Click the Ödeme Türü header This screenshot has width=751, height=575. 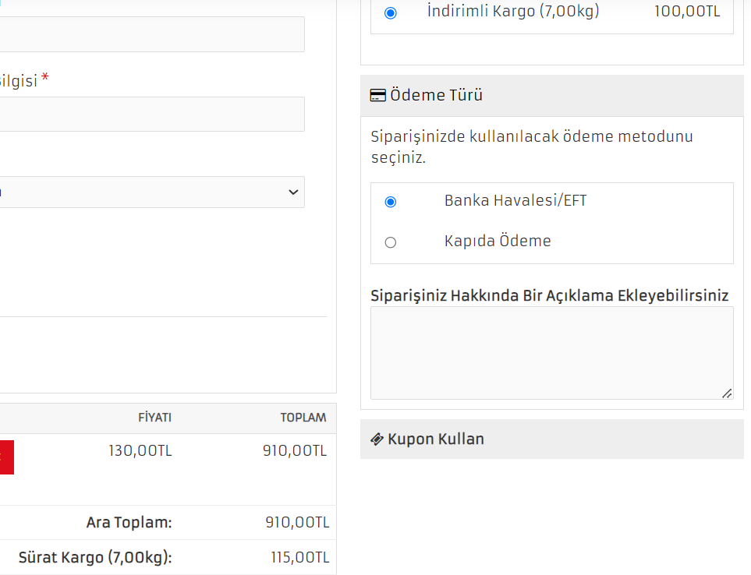[552, 95]
